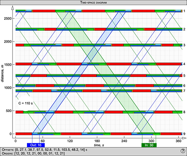
Task: Open the help question mark icon
Action: (x=183, y=151)
